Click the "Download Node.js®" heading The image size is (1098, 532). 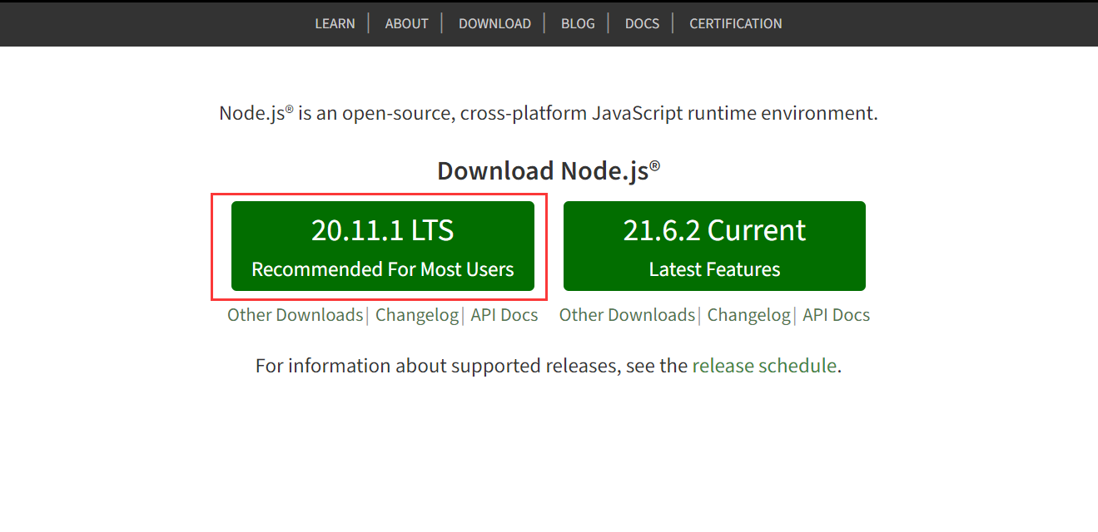pyautogui.click(x=549, y=170)
